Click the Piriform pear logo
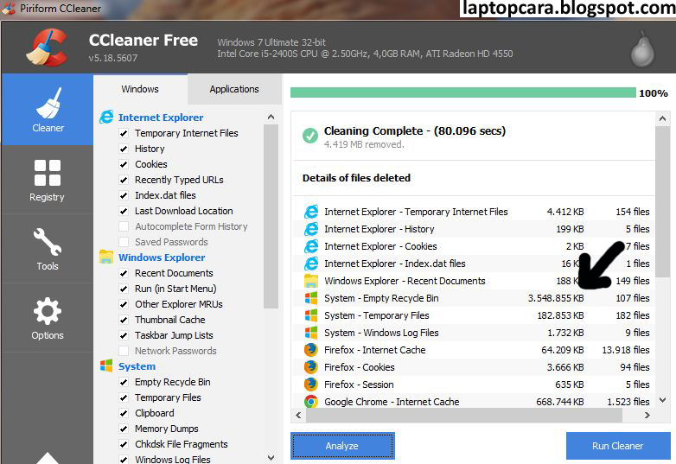 tap(642, 49)
